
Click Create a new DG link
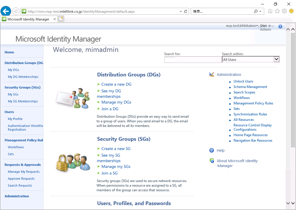[116, 85]
